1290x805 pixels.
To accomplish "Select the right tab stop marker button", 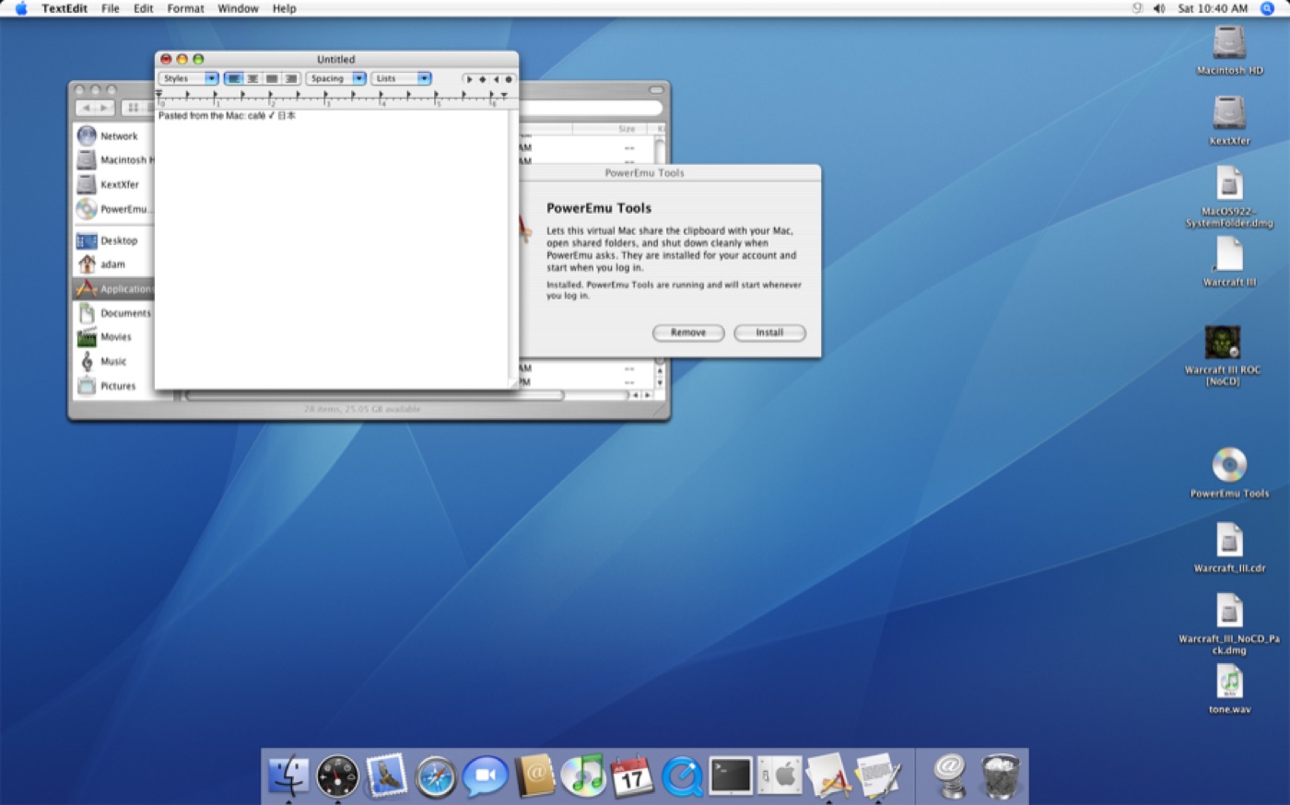I will (495, 79).
